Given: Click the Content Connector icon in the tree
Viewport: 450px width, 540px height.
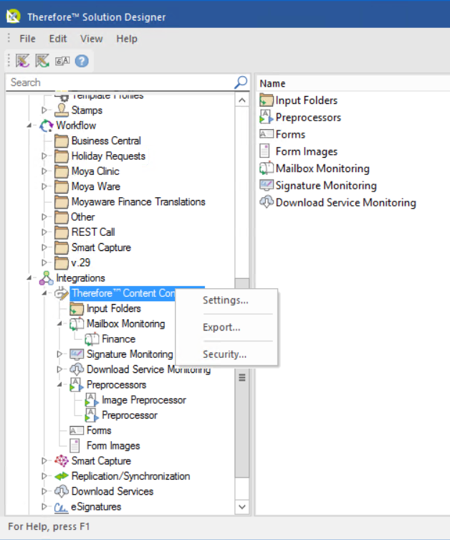Looking at the screenshot, I should (62, 293).
